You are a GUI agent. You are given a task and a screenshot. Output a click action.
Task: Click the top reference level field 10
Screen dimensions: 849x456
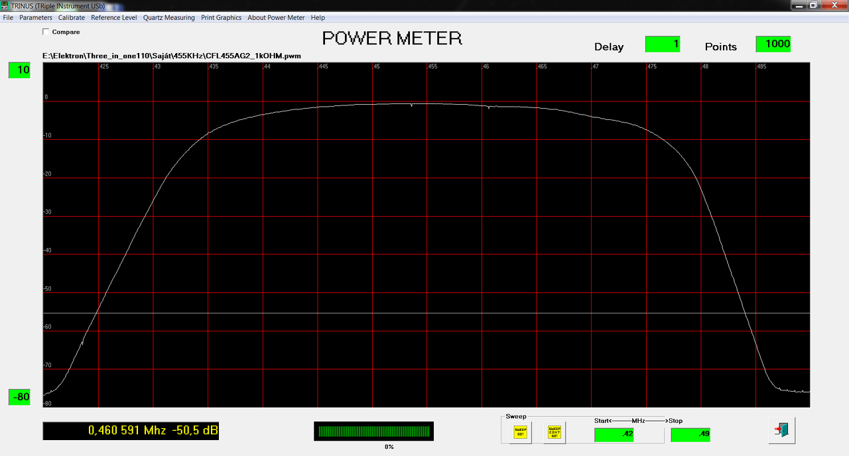tap(19, 70)
